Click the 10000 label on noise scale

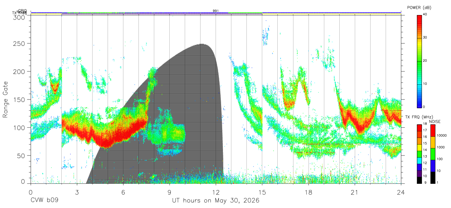point(442,135)
